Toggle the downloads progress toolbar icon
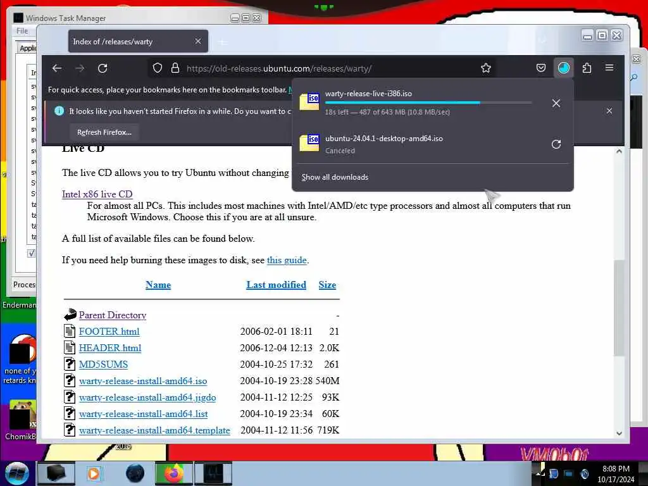The width and height of the screenshot is (648, 486). click(564, 68)
